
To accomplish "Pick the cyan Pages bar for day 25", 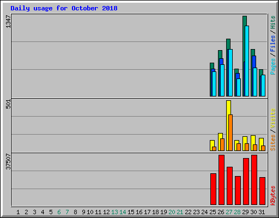I will coord(214,84).
